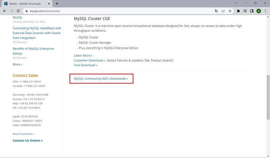Bookmark this page with the star icon
This screenshot has width=270, height=158.
coord(230,11)
